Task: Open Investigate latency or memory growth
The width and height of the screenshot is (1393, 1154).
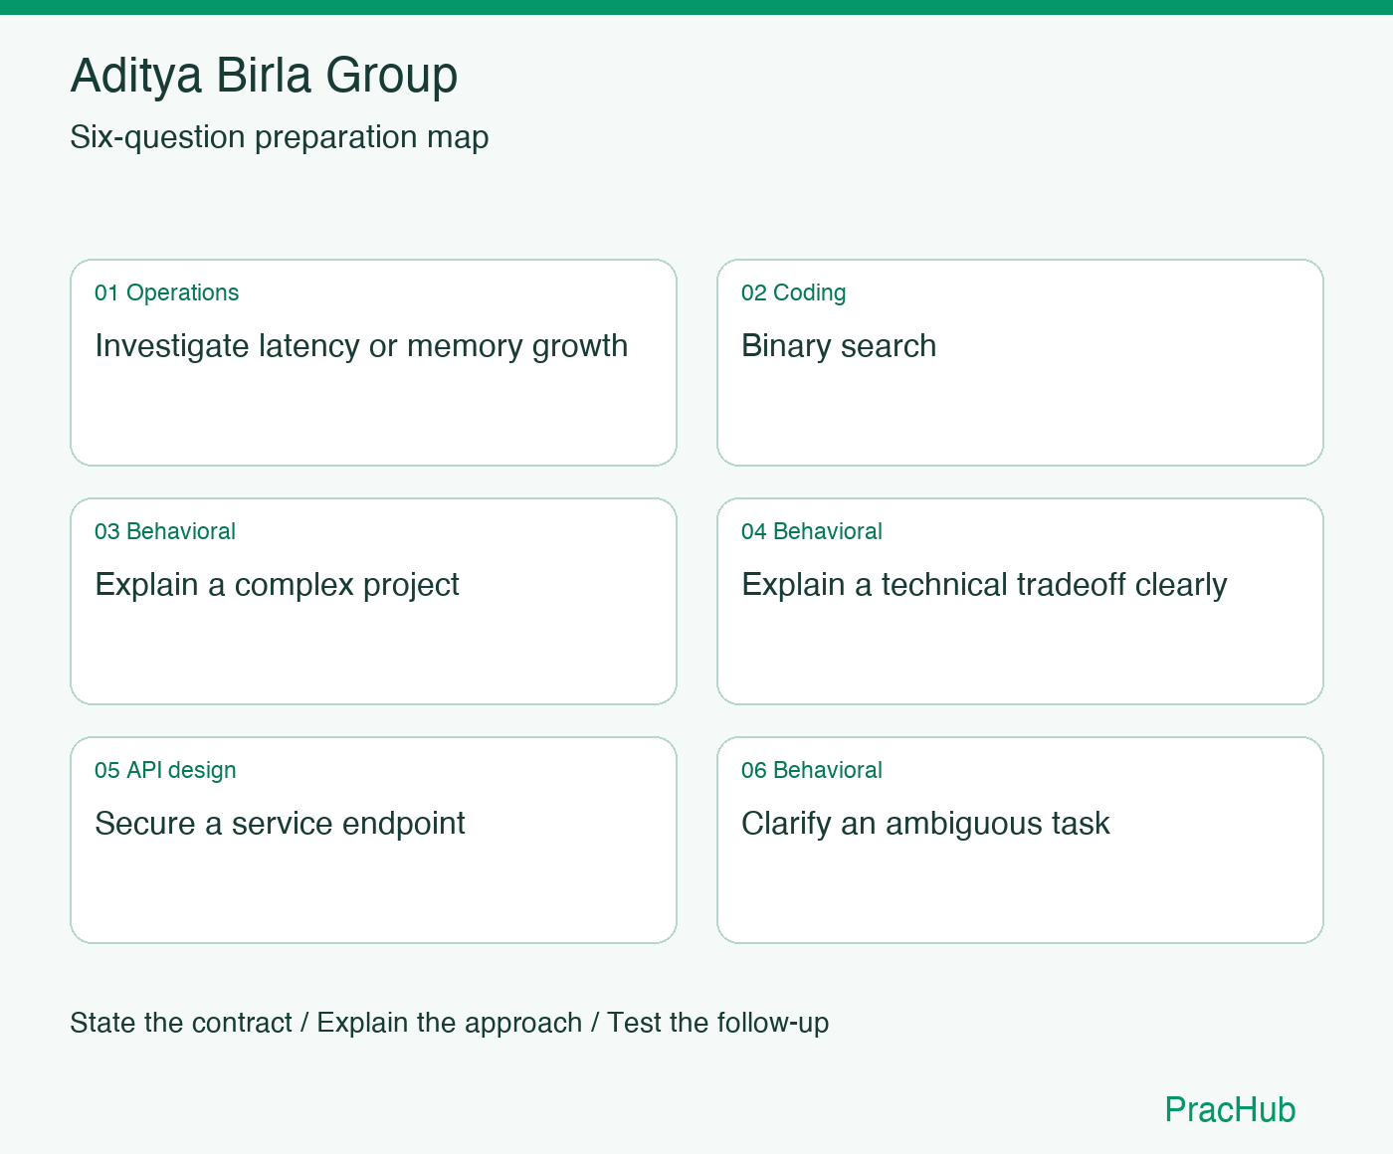Action: point(361,346)
